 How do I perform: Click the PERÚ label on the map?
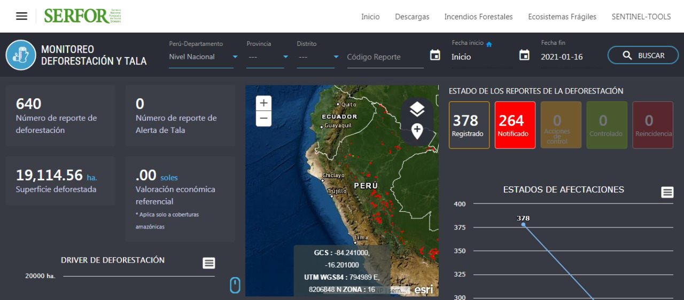(366, 186)
